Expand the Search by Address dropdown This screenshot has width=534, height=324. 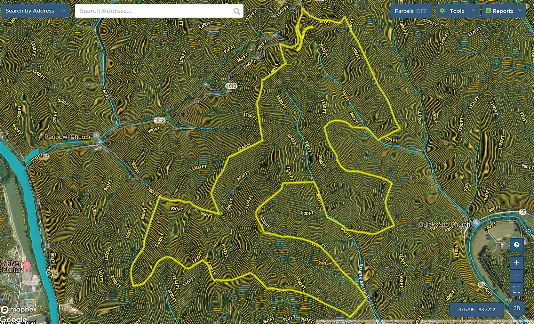[x=64, y=11]
